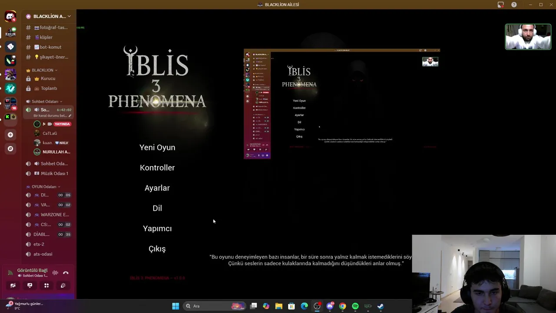Image resolution: width=556 pixels, height=313 pixels.
Task: Open the locked Kurucu channel
Action: click(49, 79)
